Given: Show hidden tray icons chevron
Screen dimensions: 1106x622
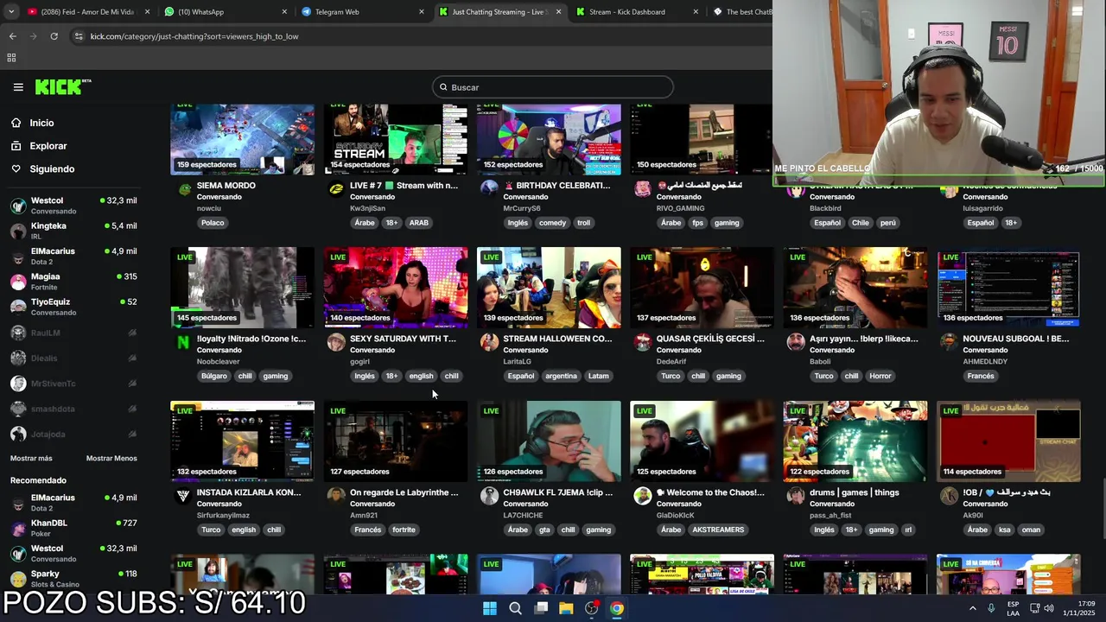Looking at the screenshot, I should pos(972,608).
